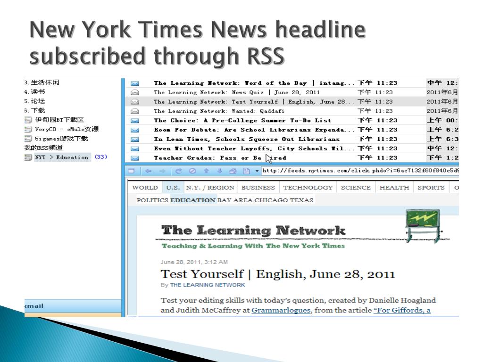The width and height of the screenshot is (483, 362).
Task: Switch to the SCIENCE section tab
Action: 356,188
